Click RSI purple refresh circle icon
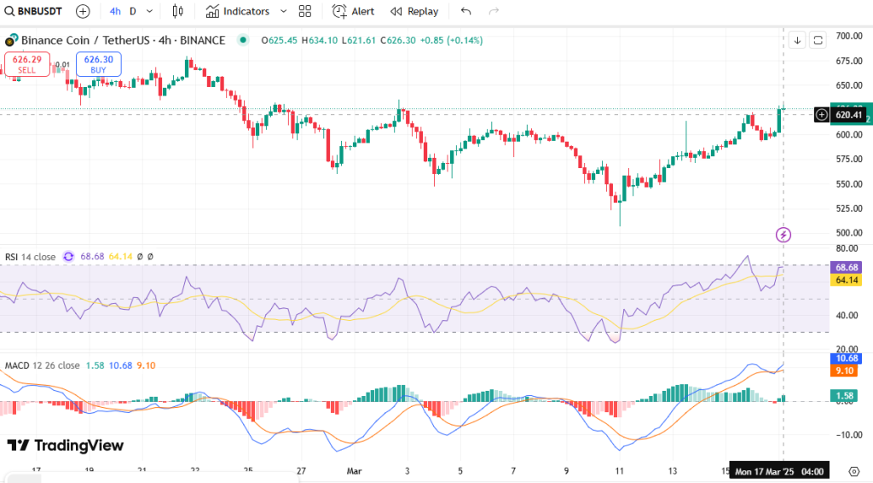The width and height of the screenshot is (873, 483). coord(68,257)
